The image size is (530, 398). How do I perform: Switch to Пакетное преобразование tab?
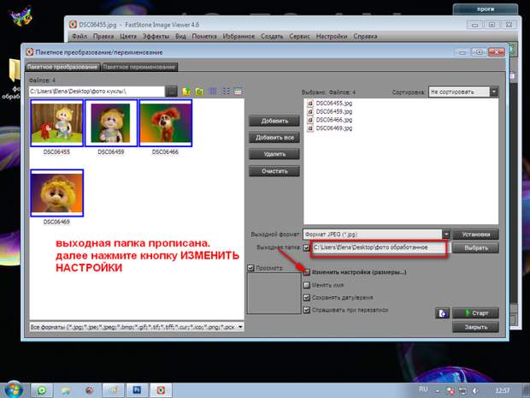62,67
